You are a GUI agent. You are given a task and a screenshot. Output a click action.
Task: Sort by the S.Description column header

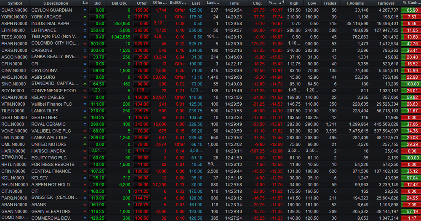(x=56, y=3)
